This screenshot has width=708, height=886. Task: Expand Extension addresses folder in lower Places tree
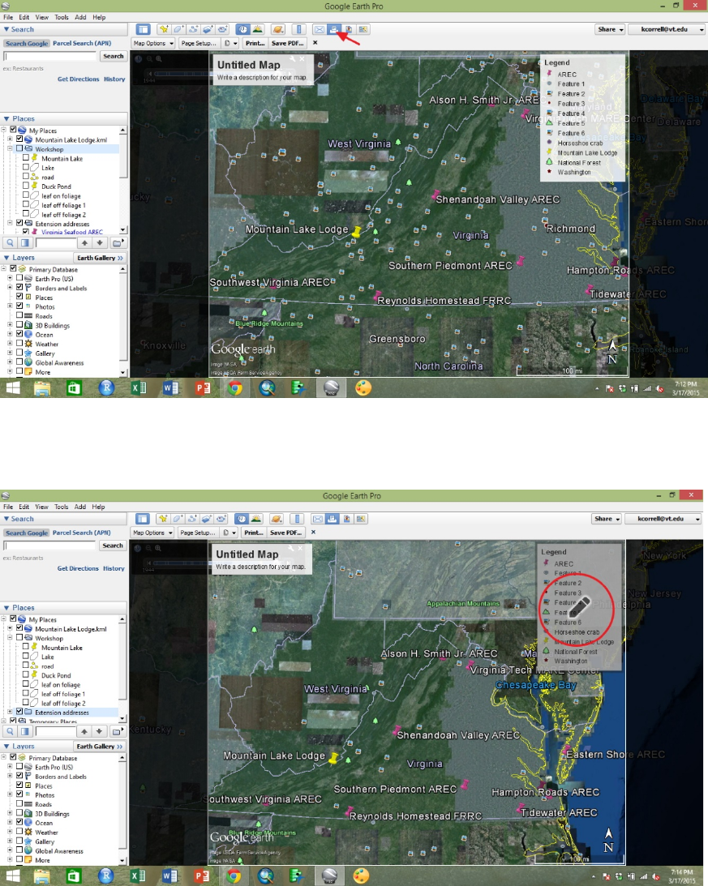click(11, 712)
